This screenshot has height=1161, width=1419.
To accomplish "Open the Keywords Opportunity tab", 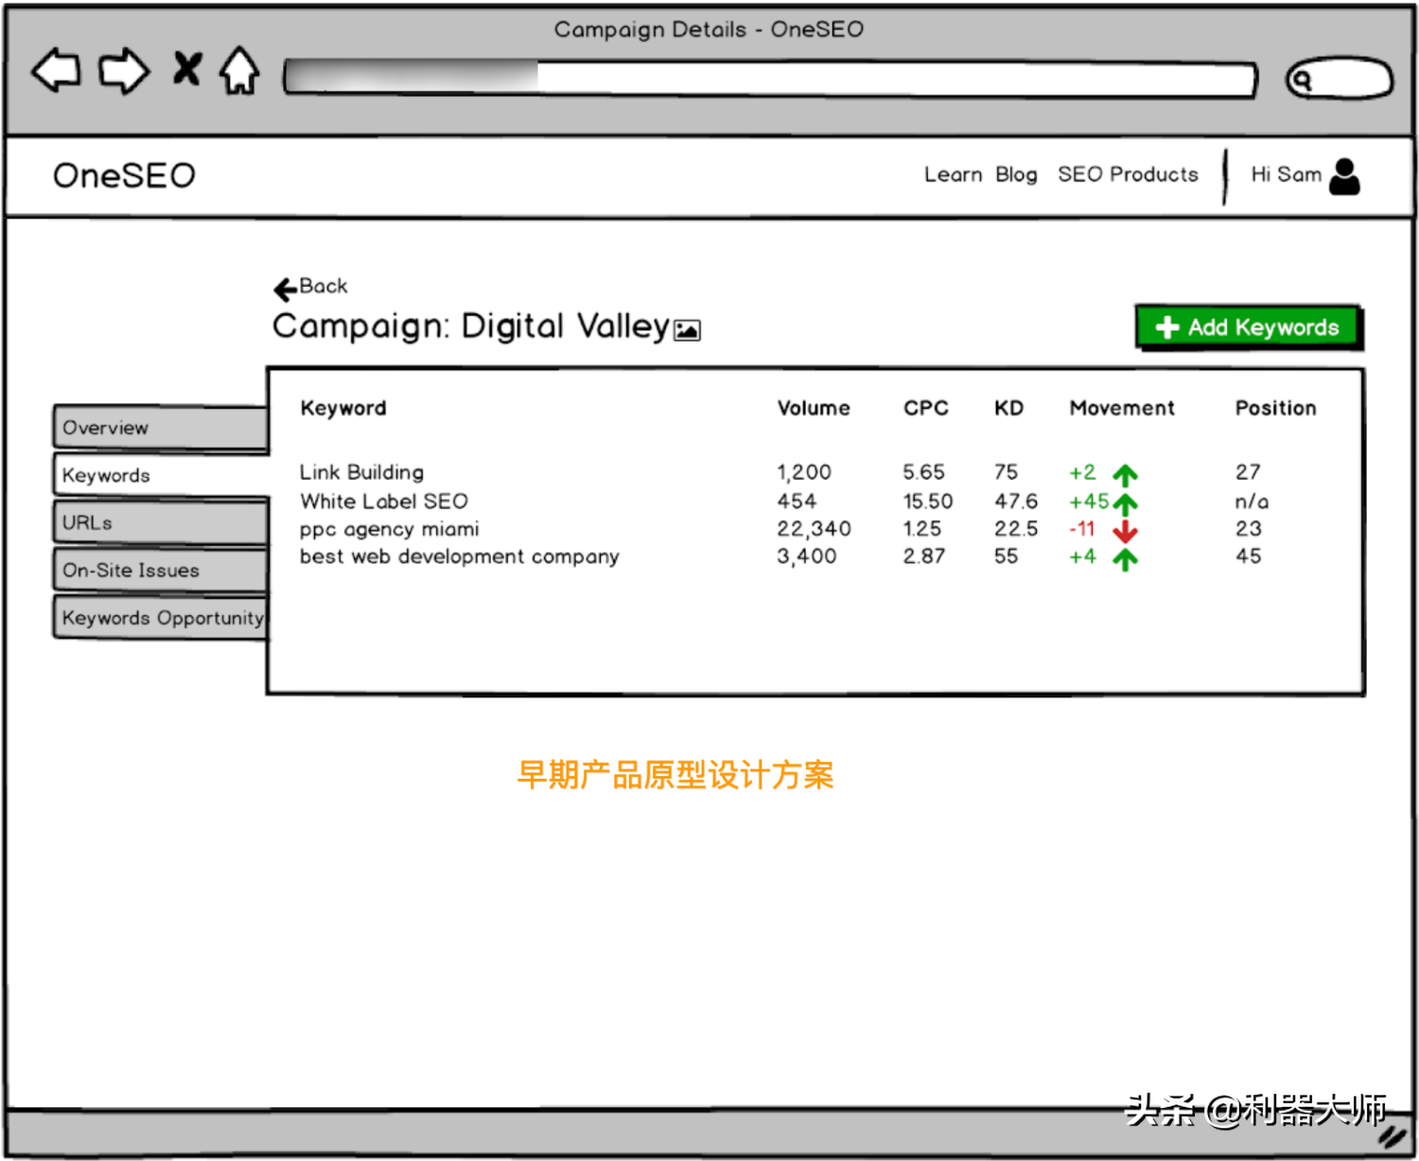I will 161,617.
